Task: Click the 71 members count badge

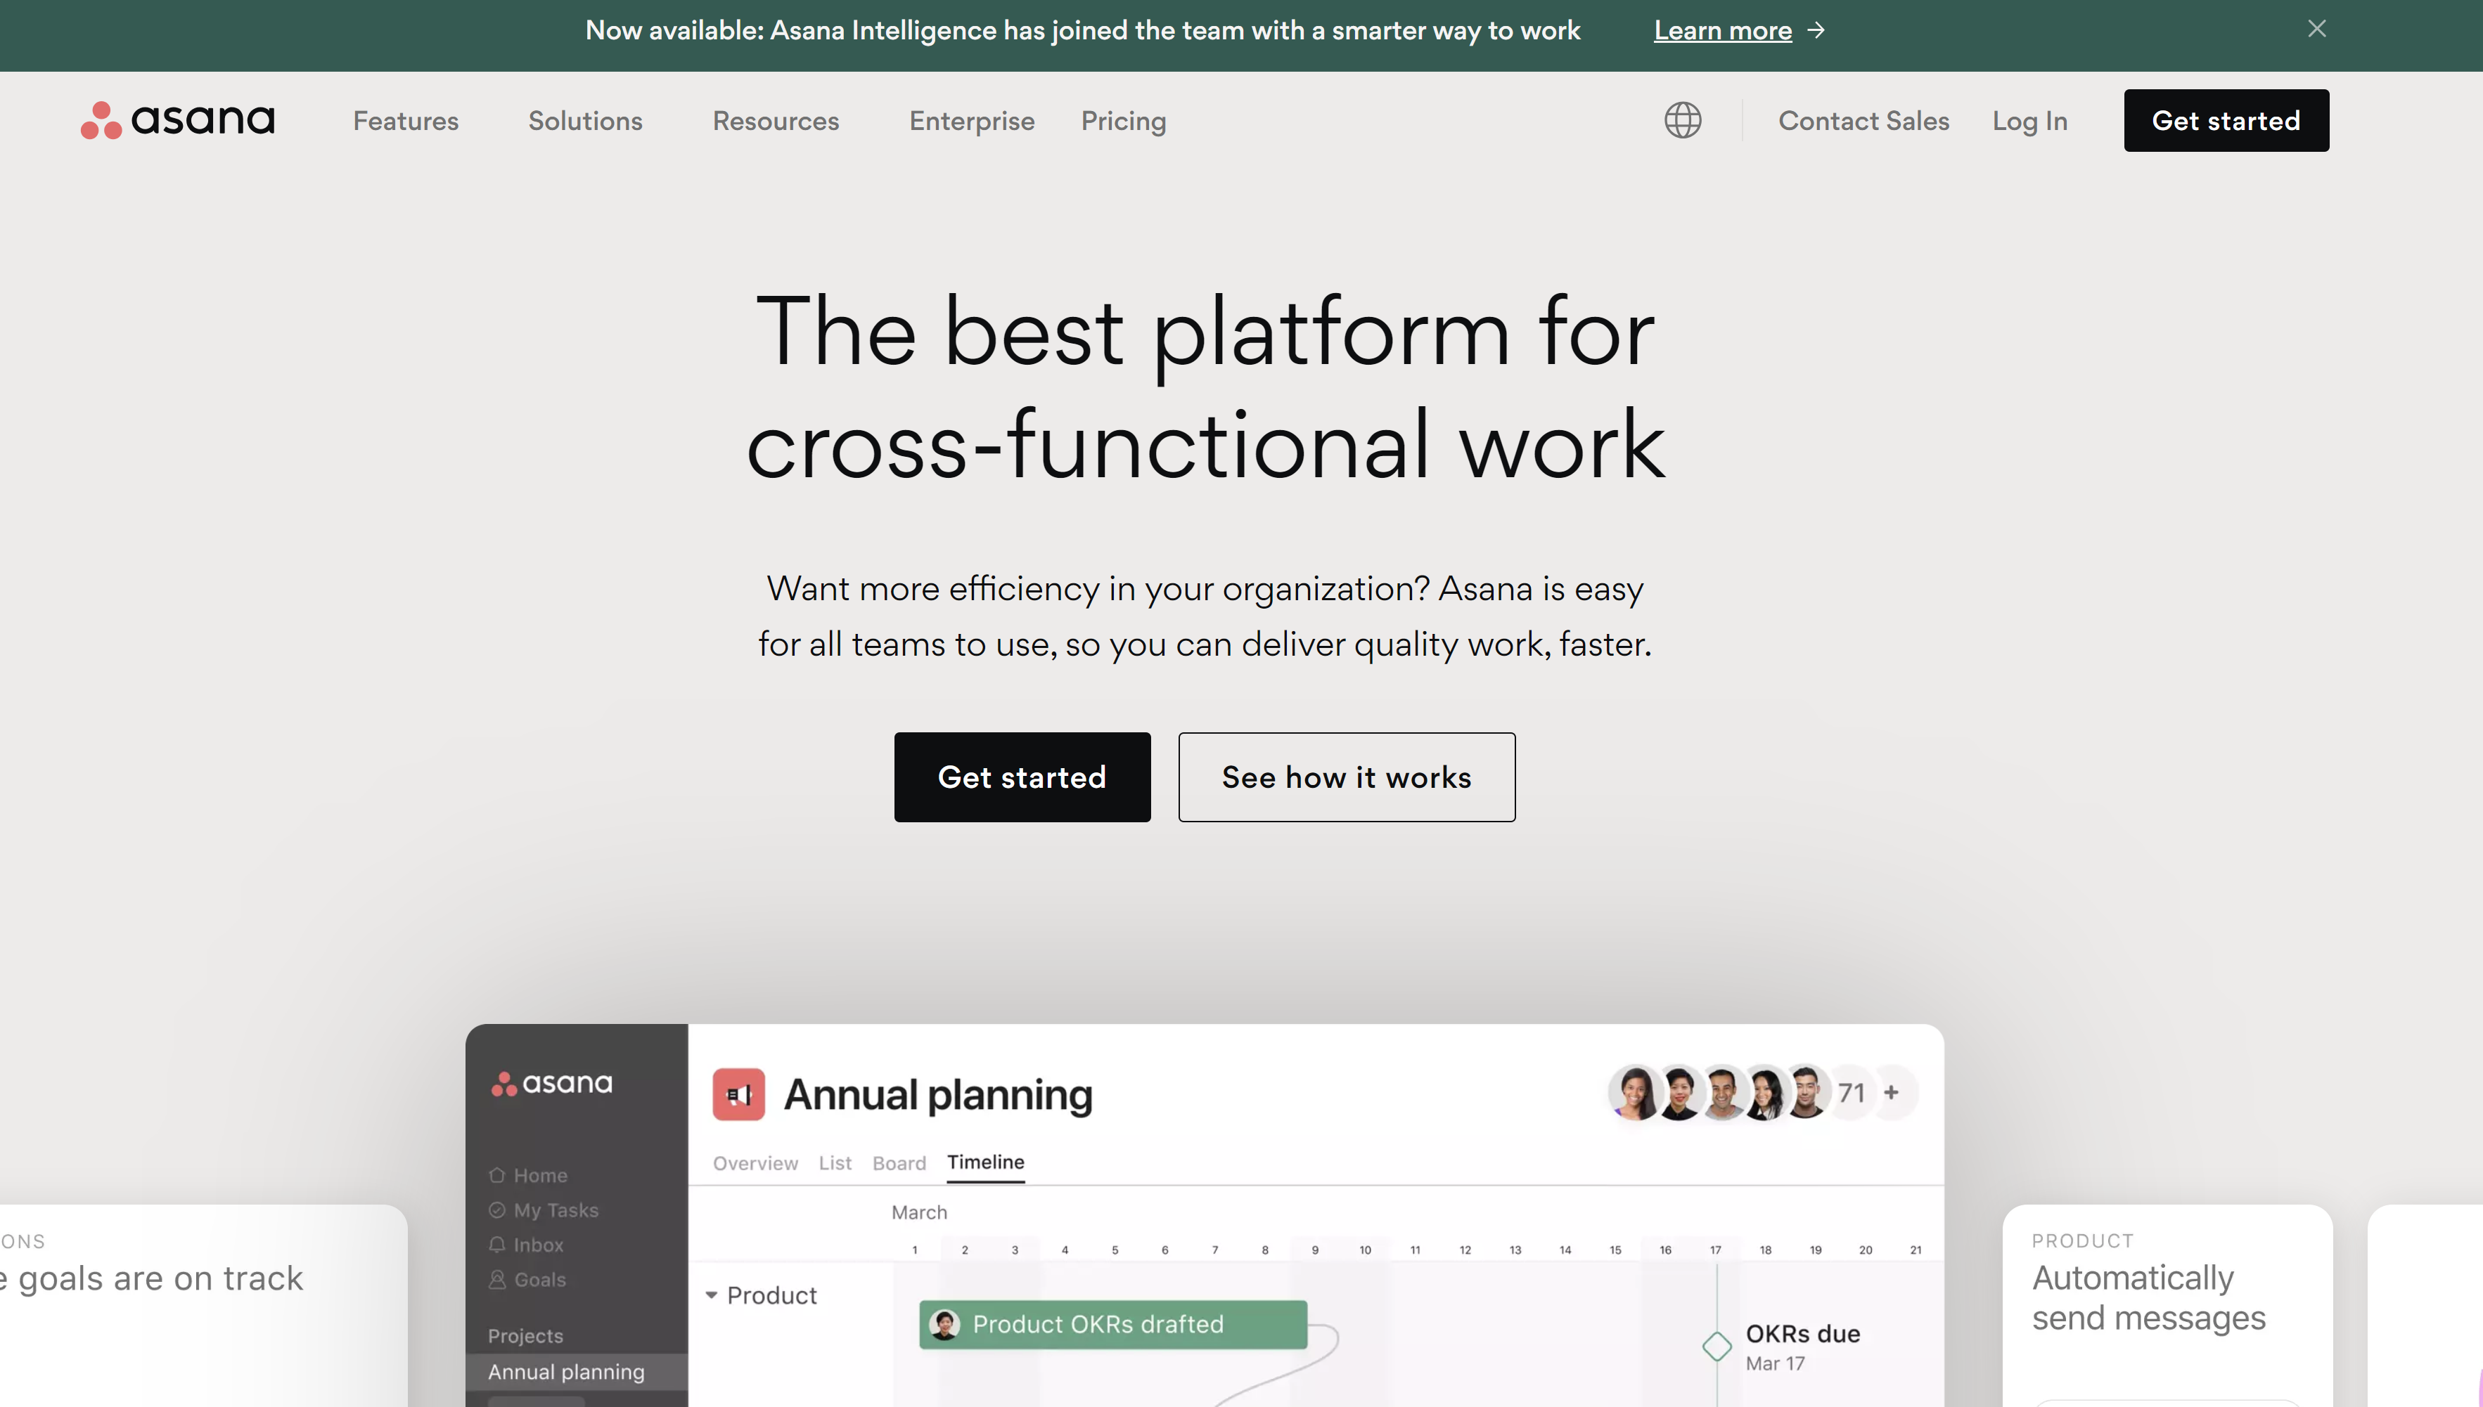Action: pyautogui.click(x=1851, y=1093)
